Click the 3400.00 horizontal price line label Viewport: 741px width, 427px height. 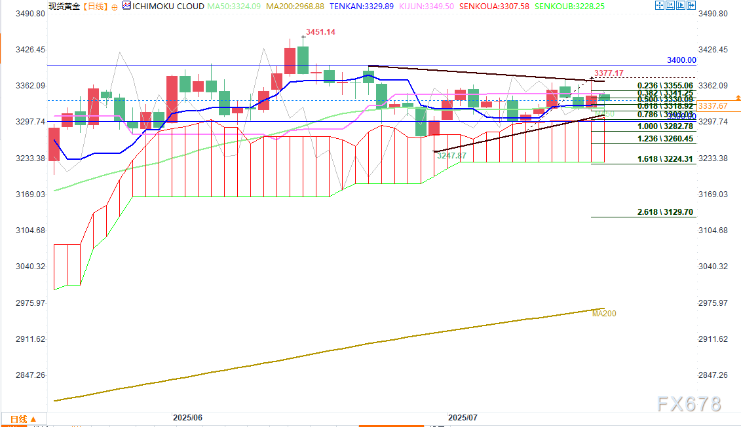[681, 60]
